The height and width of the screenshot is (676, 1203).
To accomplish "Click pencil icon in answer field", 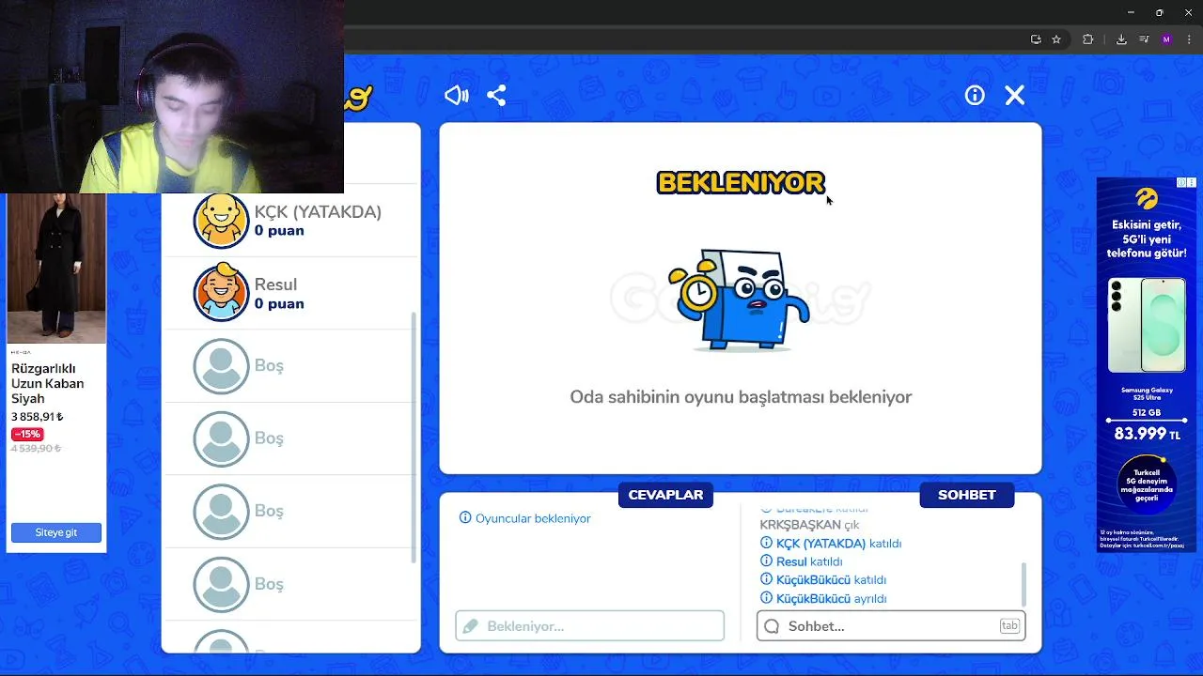I will coord(471,626).
